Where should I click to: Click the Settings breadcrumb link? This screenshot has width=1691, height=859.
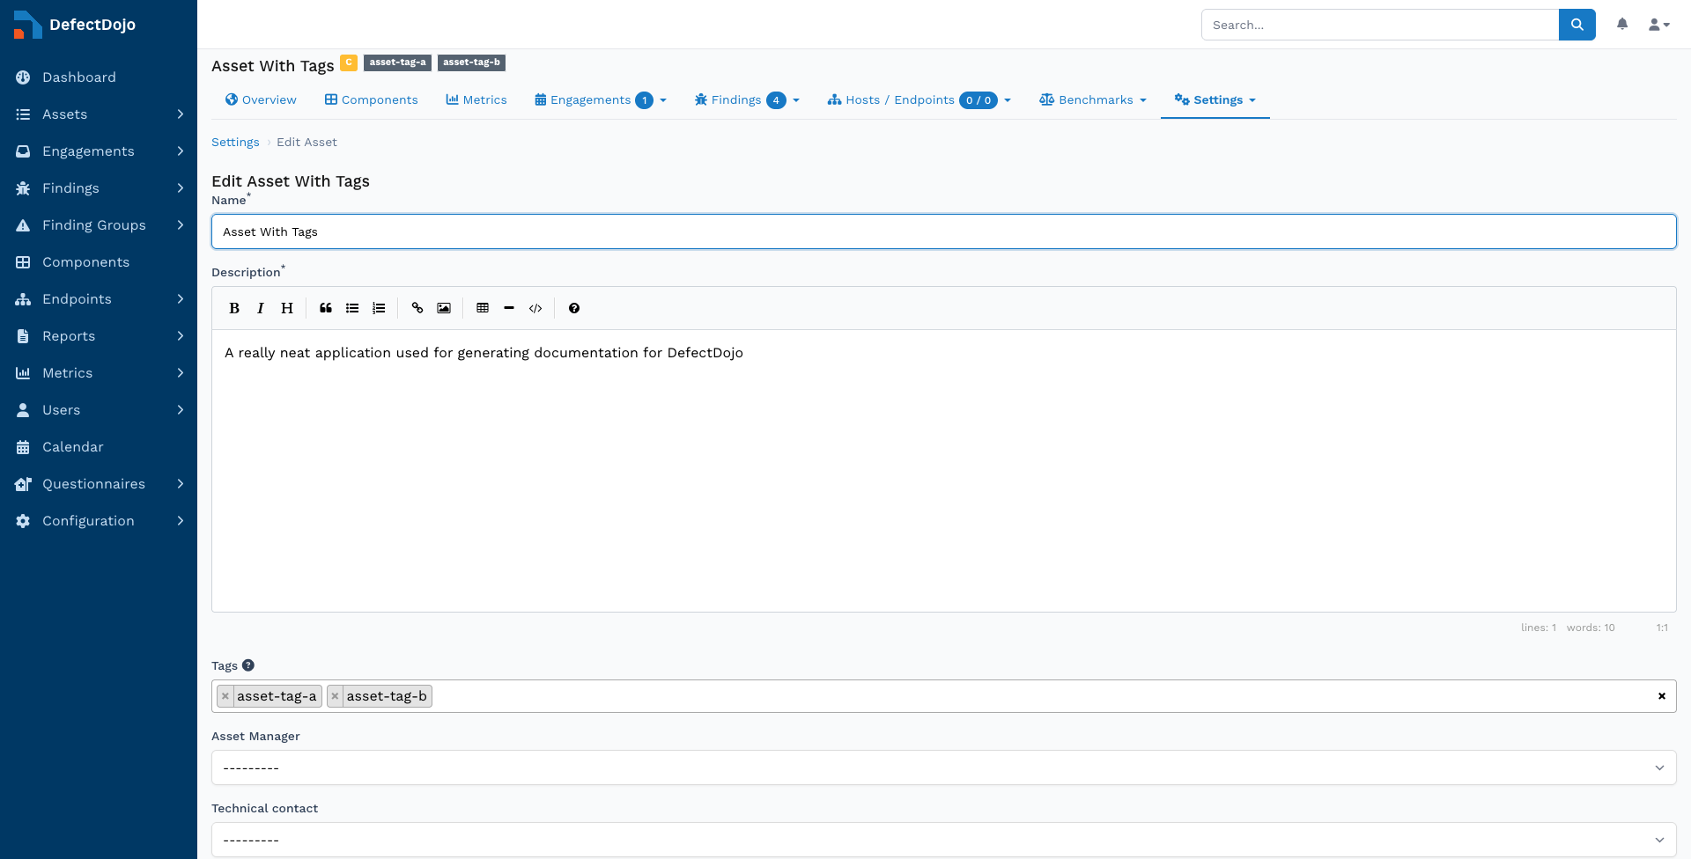(235, 143)
